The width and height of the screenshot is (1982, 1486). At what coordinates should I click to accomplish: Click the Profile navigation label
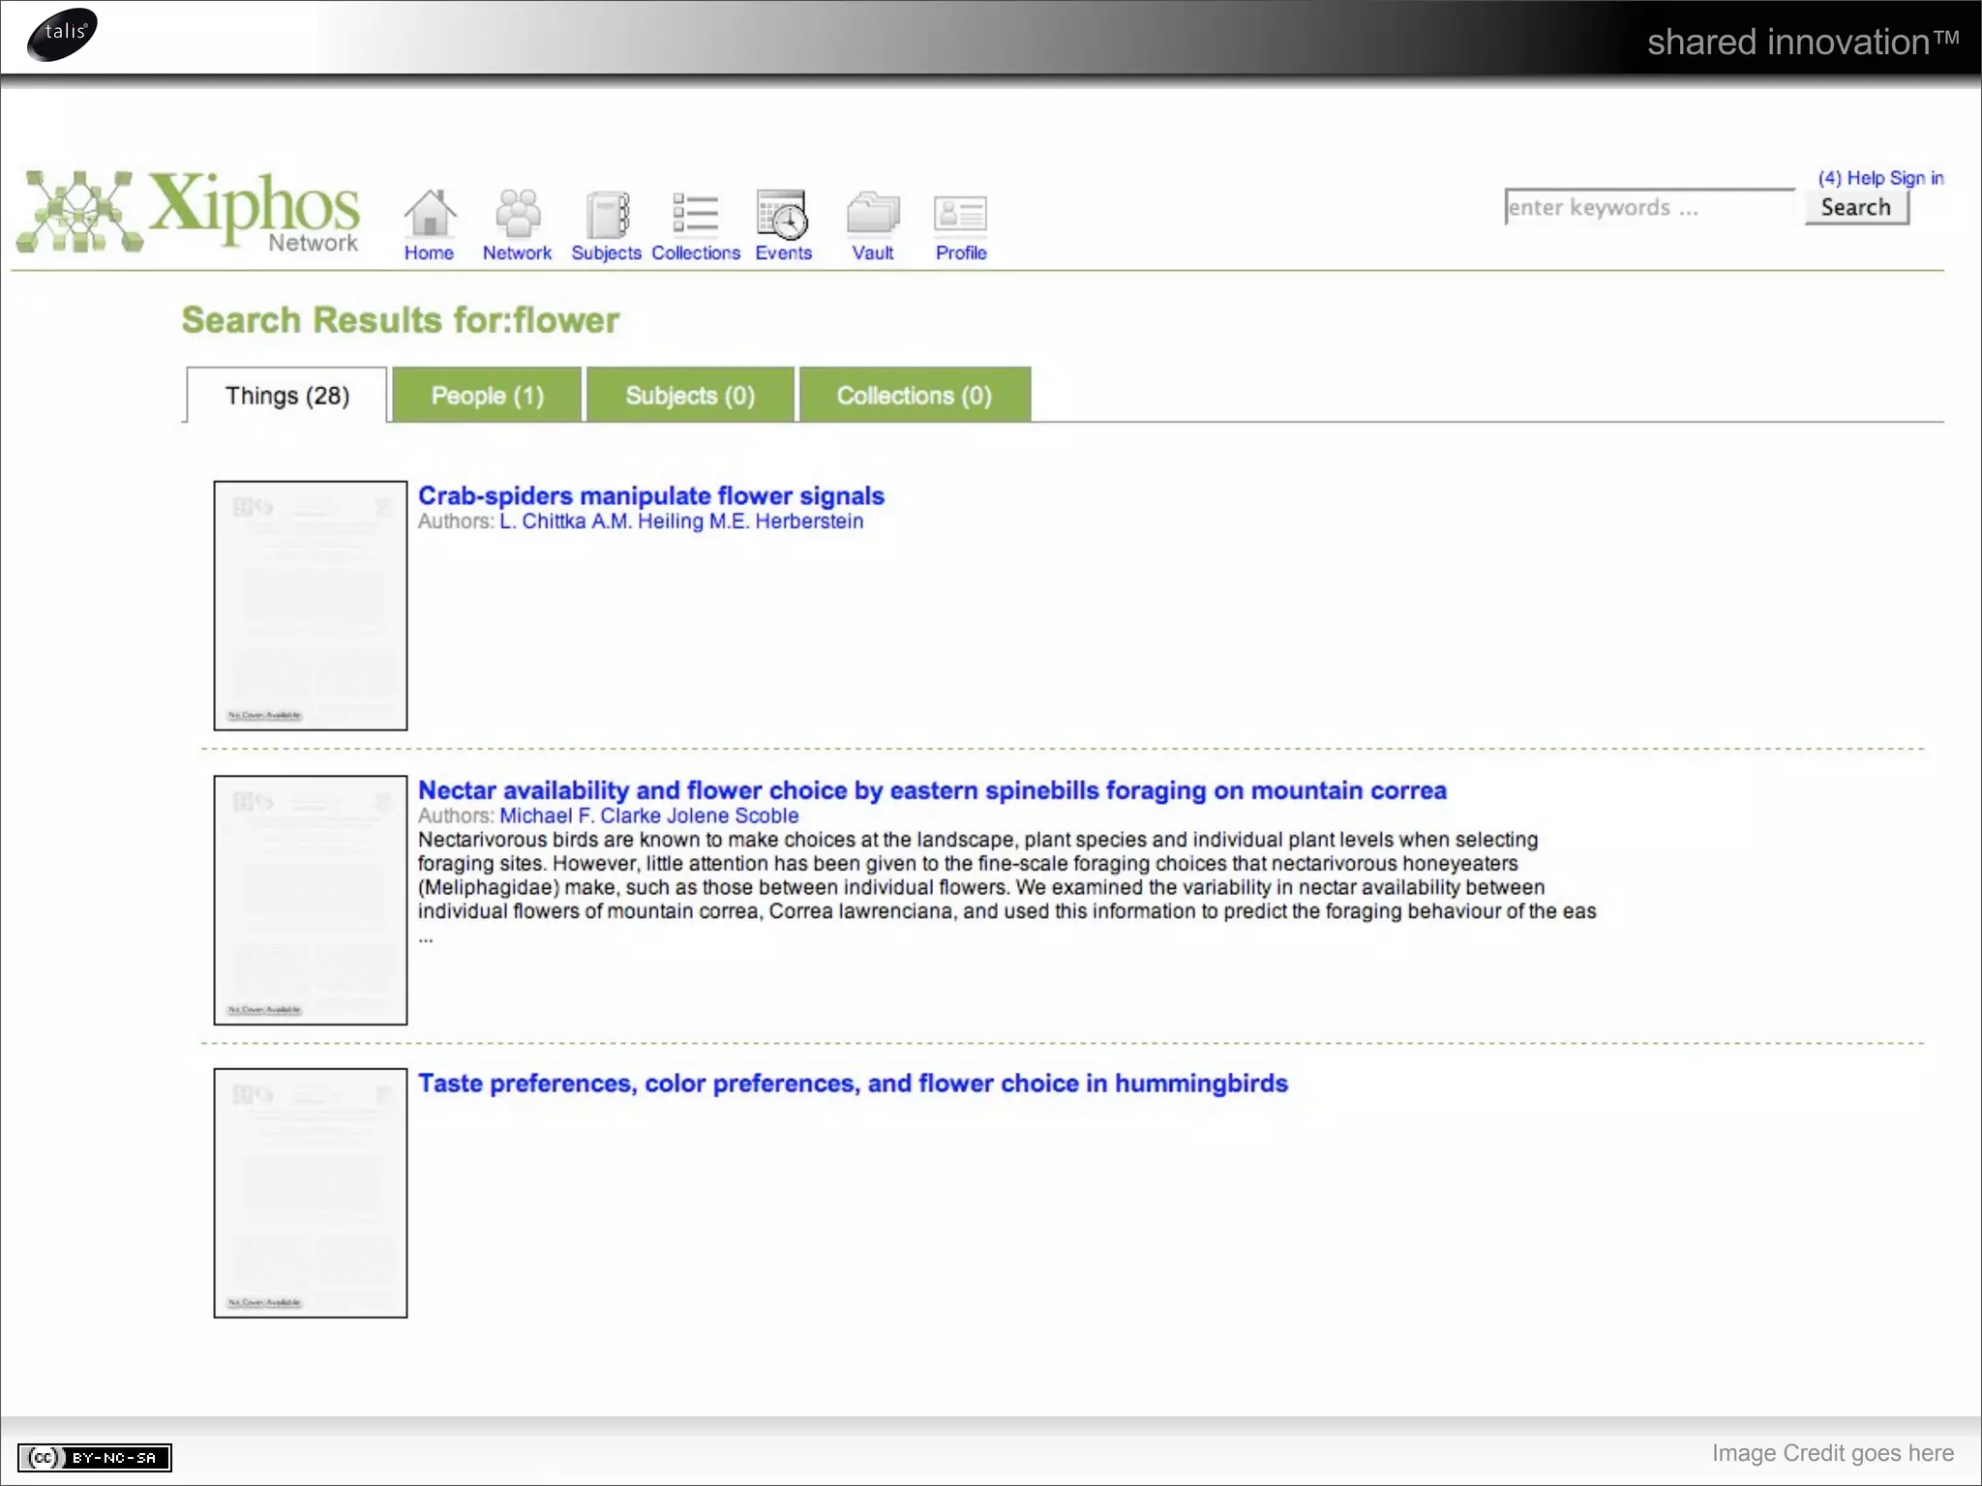[x=961, y=253]
